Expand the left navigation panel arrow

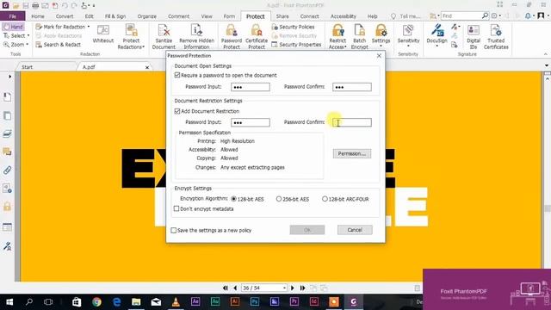click(9, 77)
